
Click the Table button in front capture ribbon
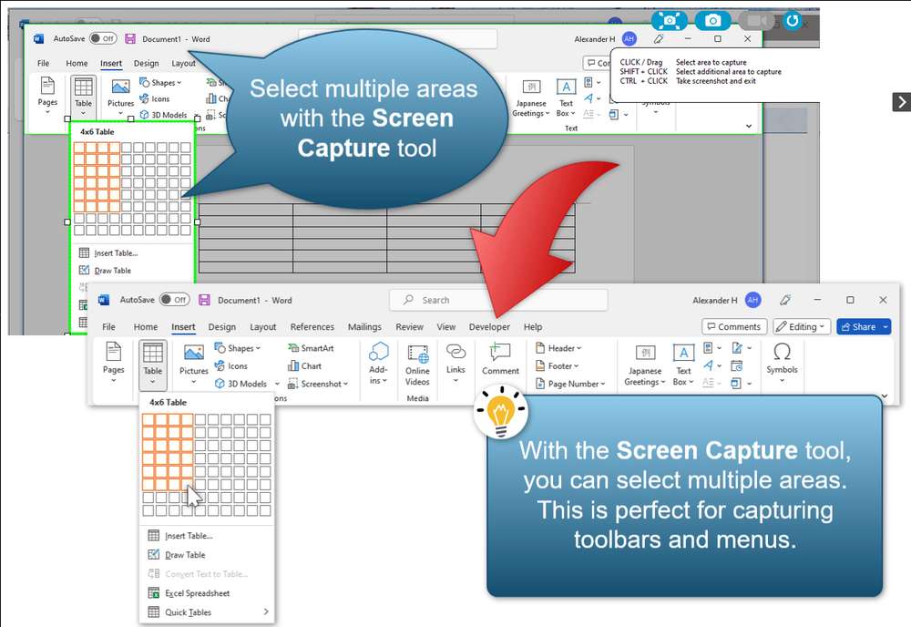point(153,365)
